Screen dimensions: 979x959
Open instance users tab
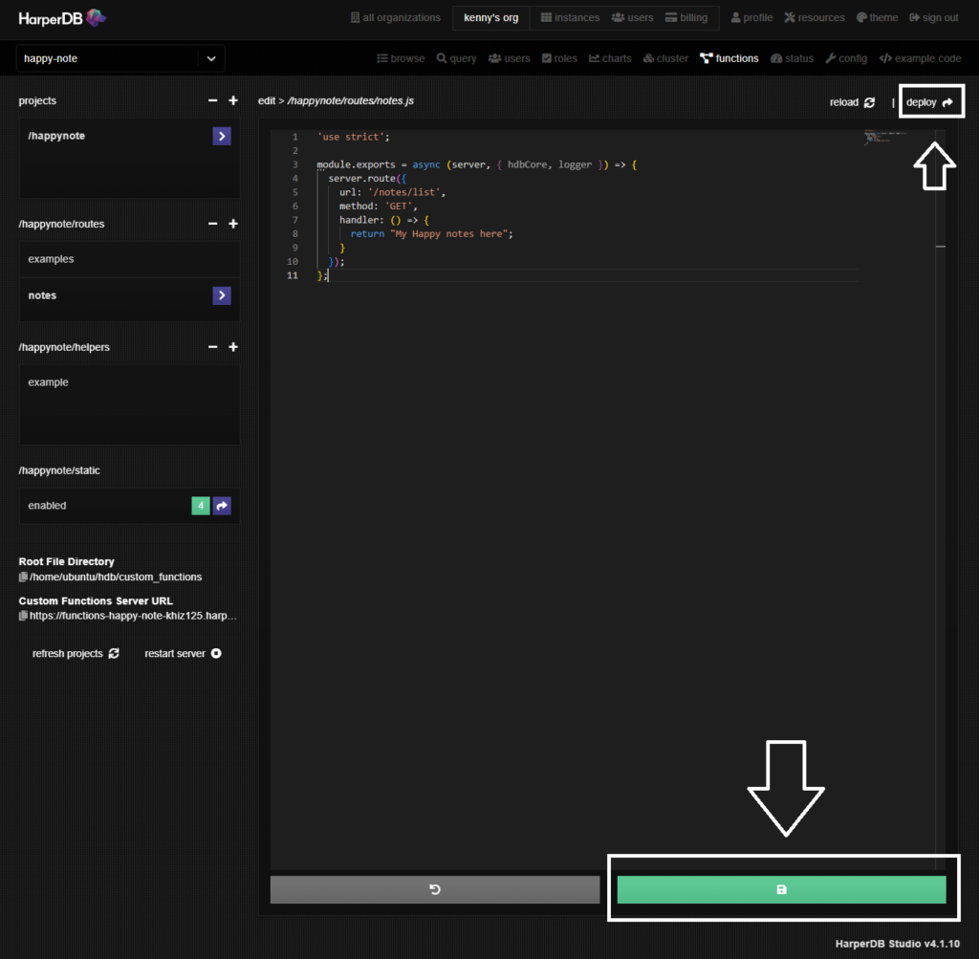509,58
